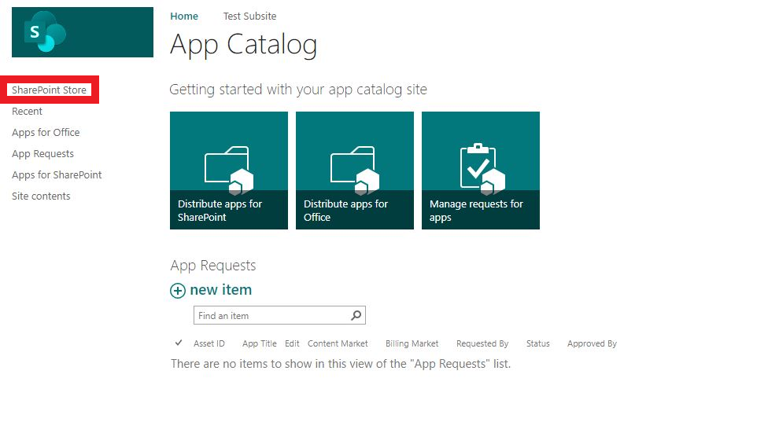Select Recent in the left navigation
This screenshot has width=779, height=422.
pyautogui.click(x=27, y=112)
